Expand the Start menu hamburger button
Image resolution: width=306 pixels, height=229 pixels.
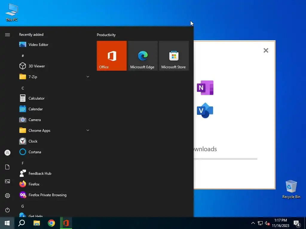click(x=7, y=35)
